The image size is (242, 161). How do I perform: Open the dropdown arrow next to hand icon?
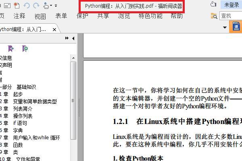coord(51,6)
